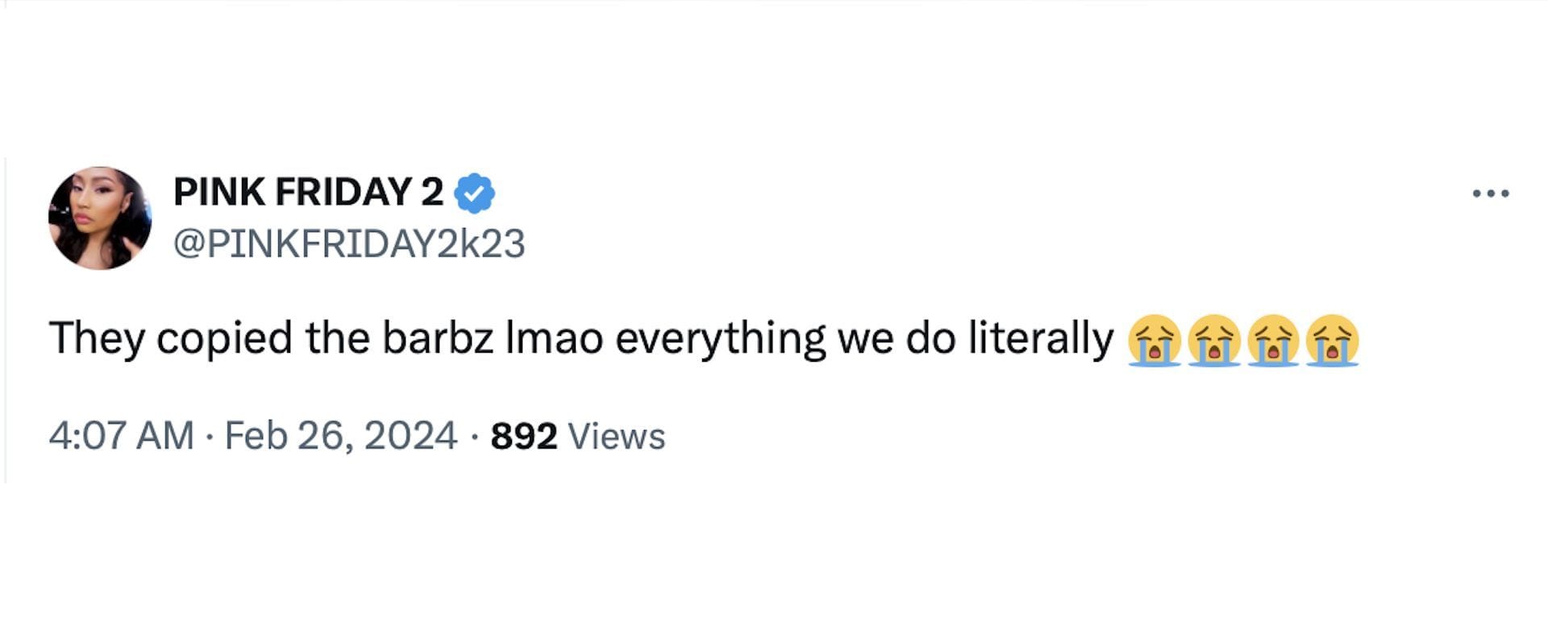
Task: Click the first crying emoji
Action: [x=1155, y=340]
